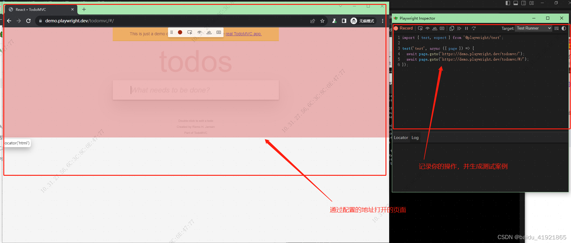Copy generated code in Inspector

(452, 28)
